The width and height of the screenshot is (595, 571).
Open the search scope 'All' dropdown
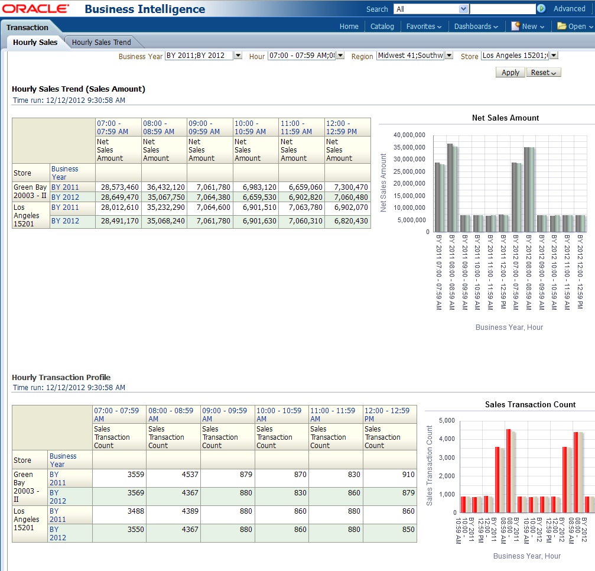(x=463, y=9)
